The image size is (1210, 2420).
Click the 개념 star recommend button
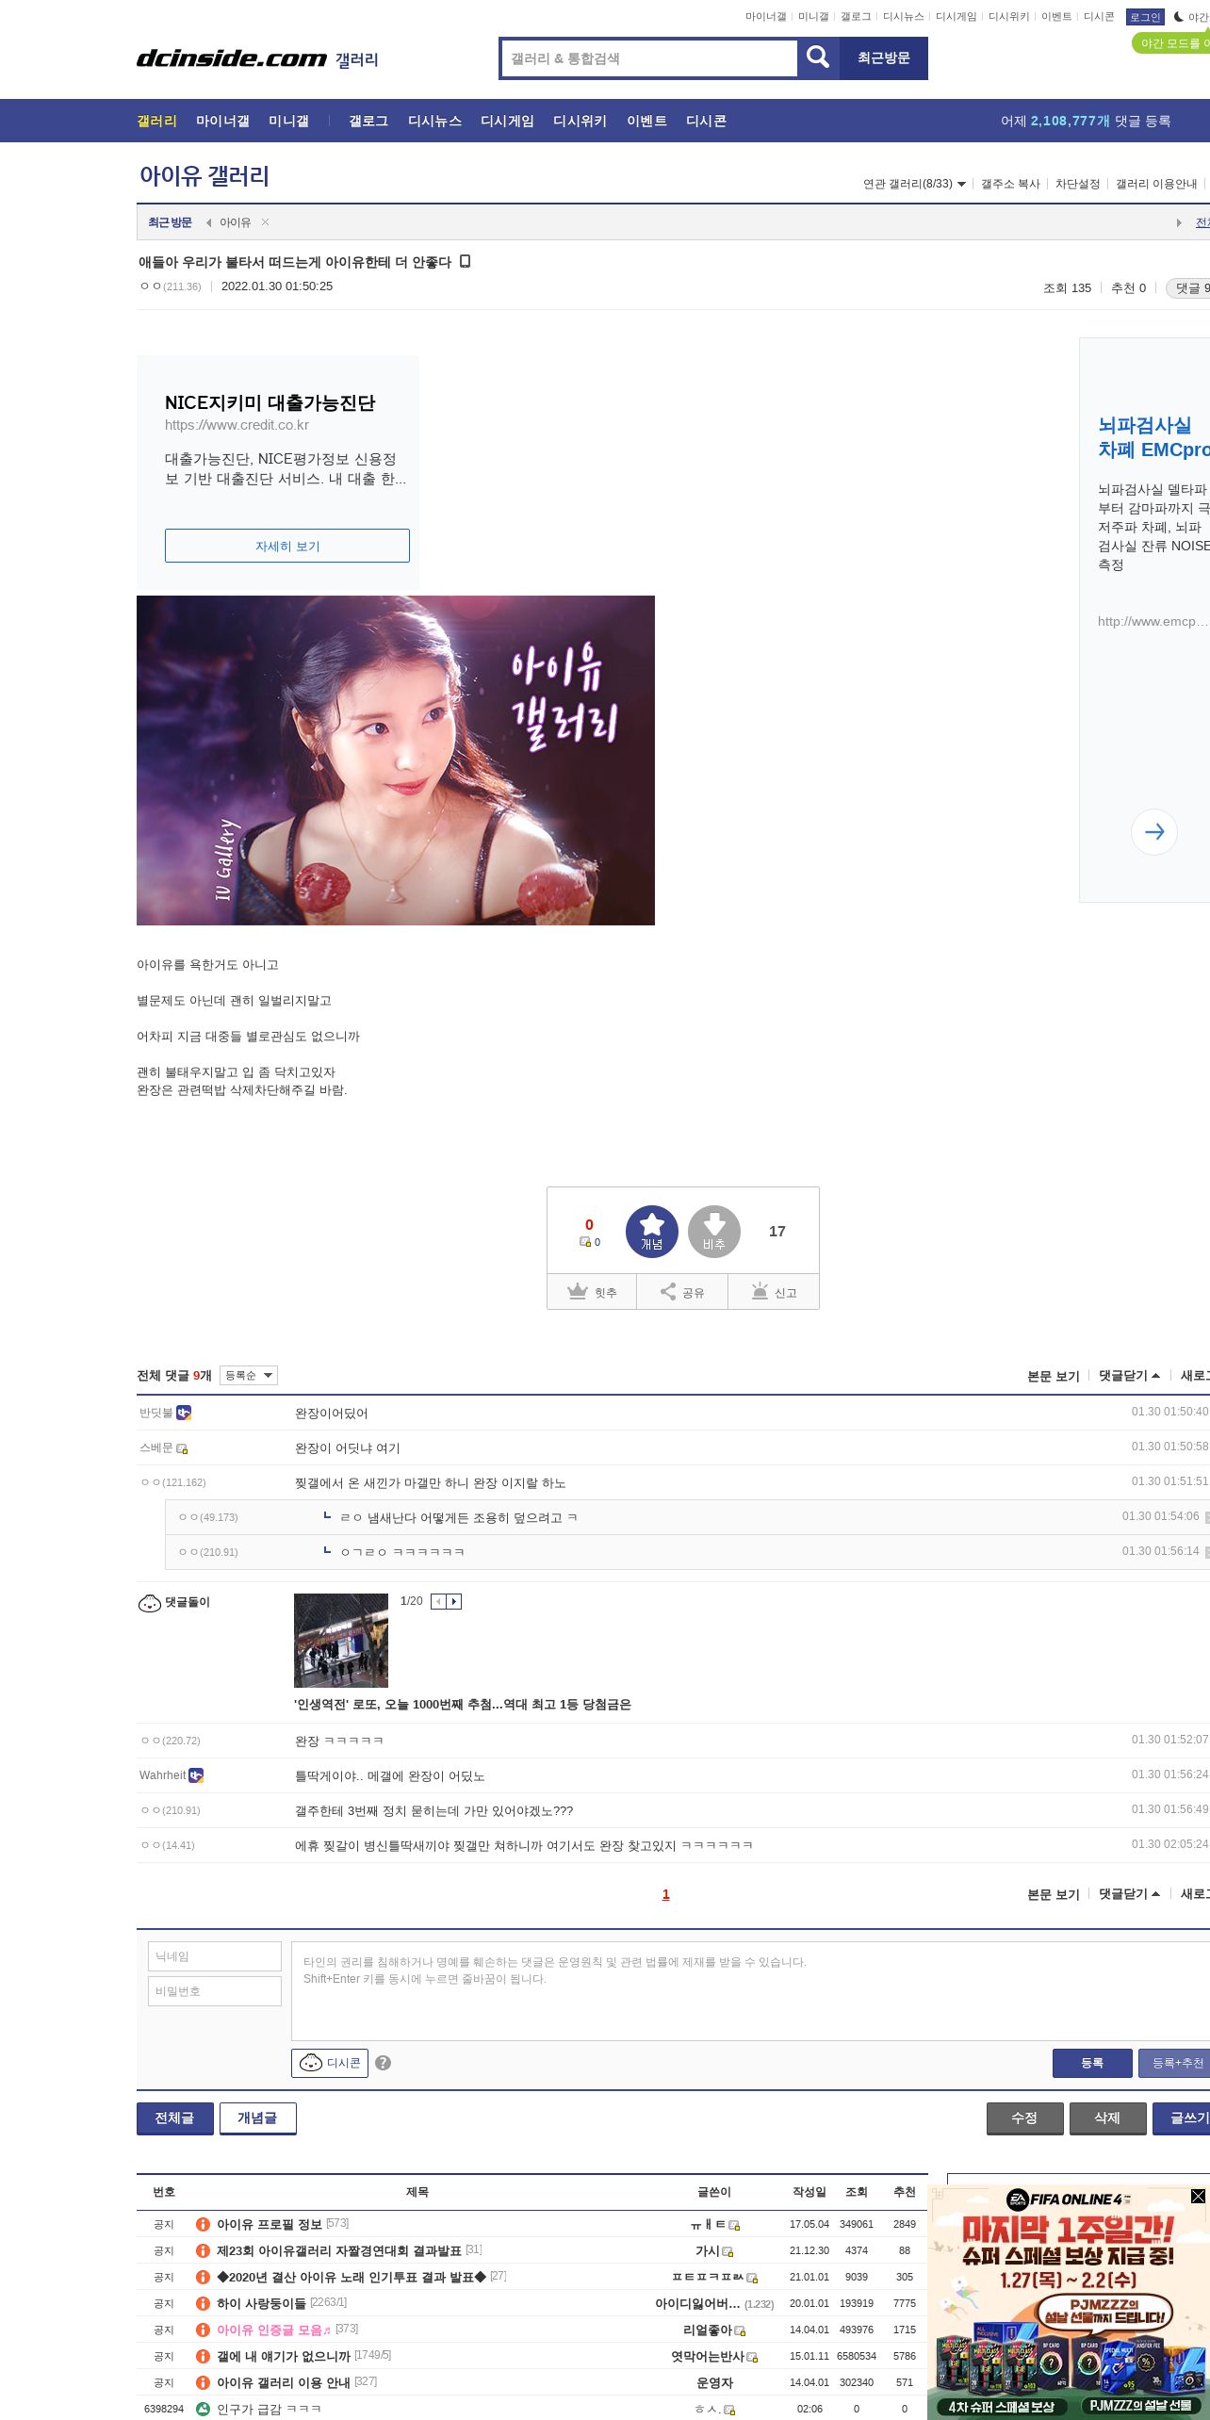click(x=652, y=1231)
